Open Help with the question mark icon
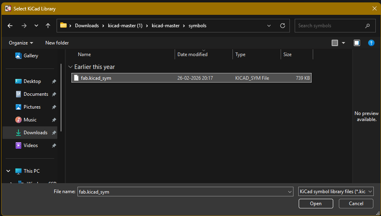 371,43
